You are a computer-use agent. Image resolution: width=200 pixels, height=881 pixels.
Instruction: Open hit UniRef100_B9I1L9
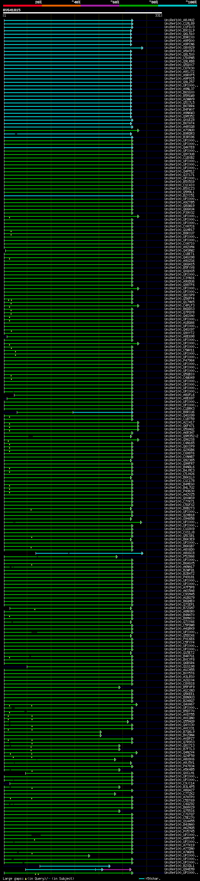[179, 30]
